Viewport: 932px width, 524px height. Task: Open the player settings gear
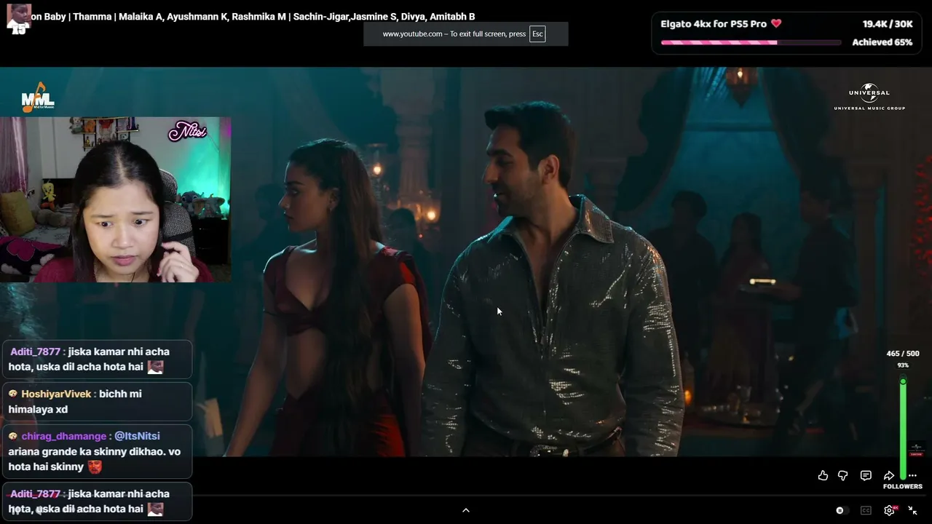889,510
